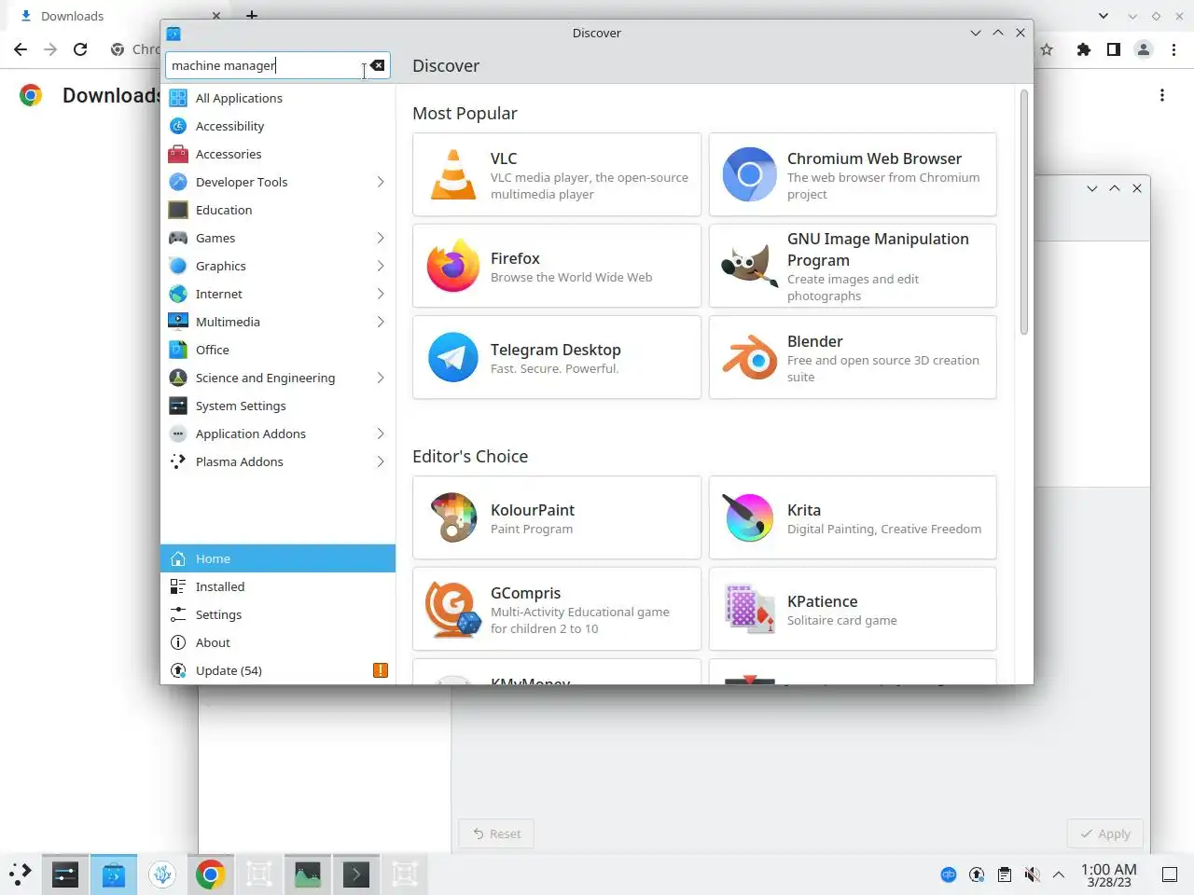The width and height of the screenshot is (1194, 895).
Task: Open GCompris educational game card
Action: [557, 609]
